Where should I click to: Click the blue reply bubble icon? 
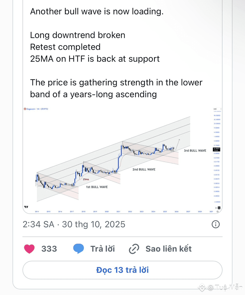(x=79, y=249)
